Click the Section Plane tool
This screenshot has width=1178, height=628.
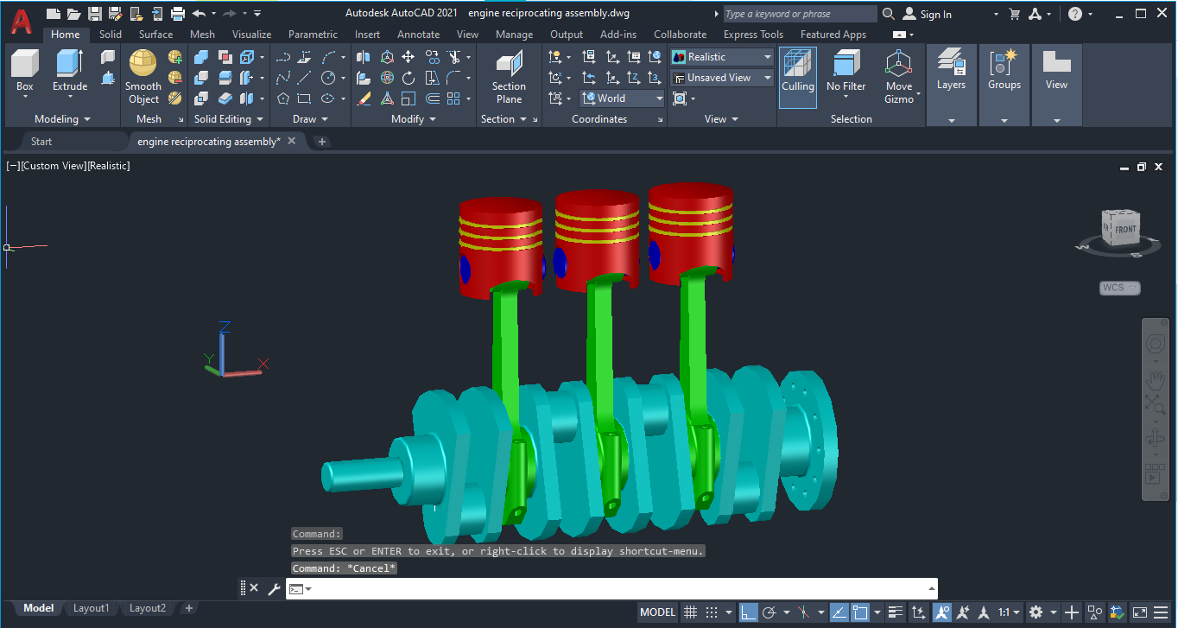click(509, 77)
